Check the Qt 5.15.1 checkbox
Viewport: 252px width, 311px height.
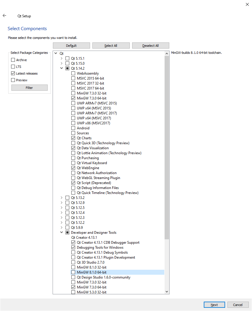[67, 58]
